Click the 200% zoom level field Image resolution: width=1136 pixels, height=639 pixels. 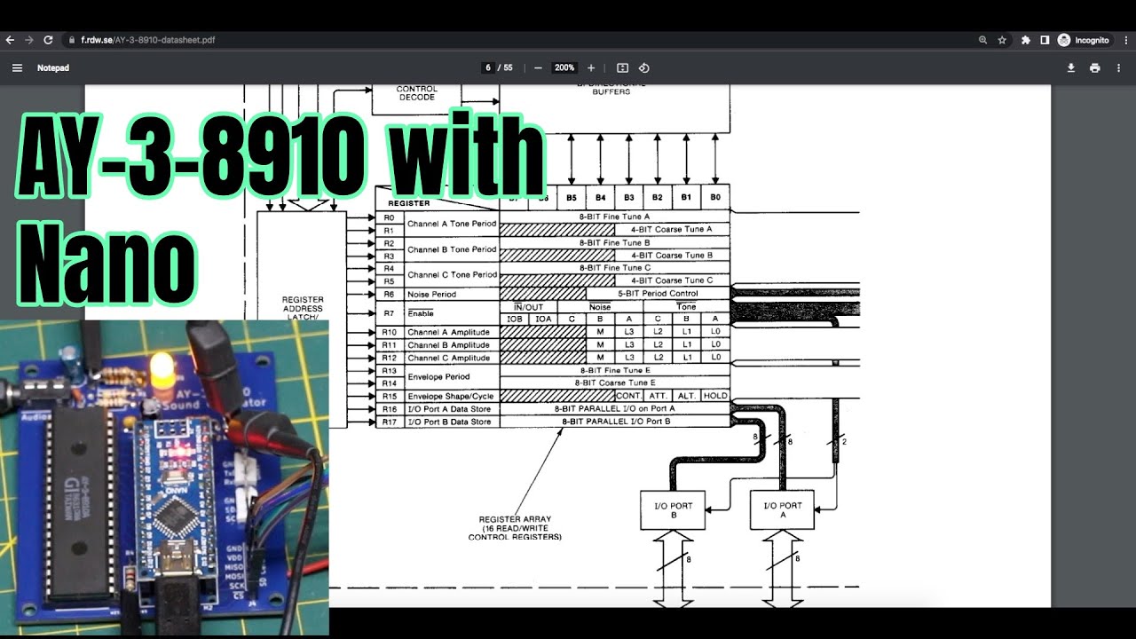[564, 67]
